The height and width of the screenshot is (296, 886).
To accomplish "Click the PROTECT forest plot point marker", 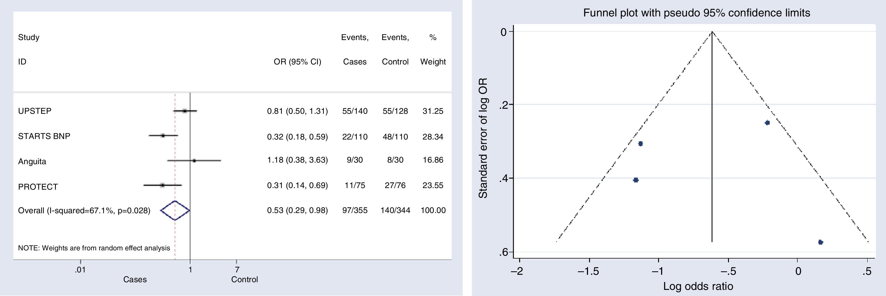I will pos(162,185).
